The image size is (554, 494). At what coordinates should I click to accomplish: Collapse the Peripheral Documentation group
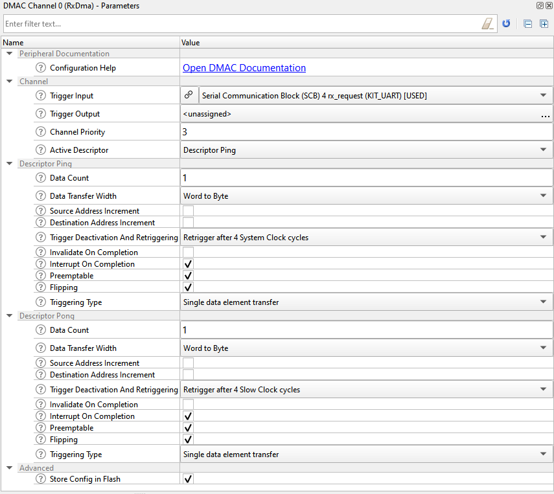10,53
